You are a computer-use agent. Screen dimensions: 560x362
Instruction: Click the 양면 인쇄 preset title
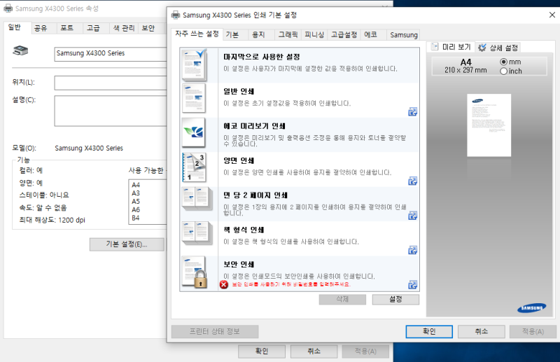tap(239, 160)
